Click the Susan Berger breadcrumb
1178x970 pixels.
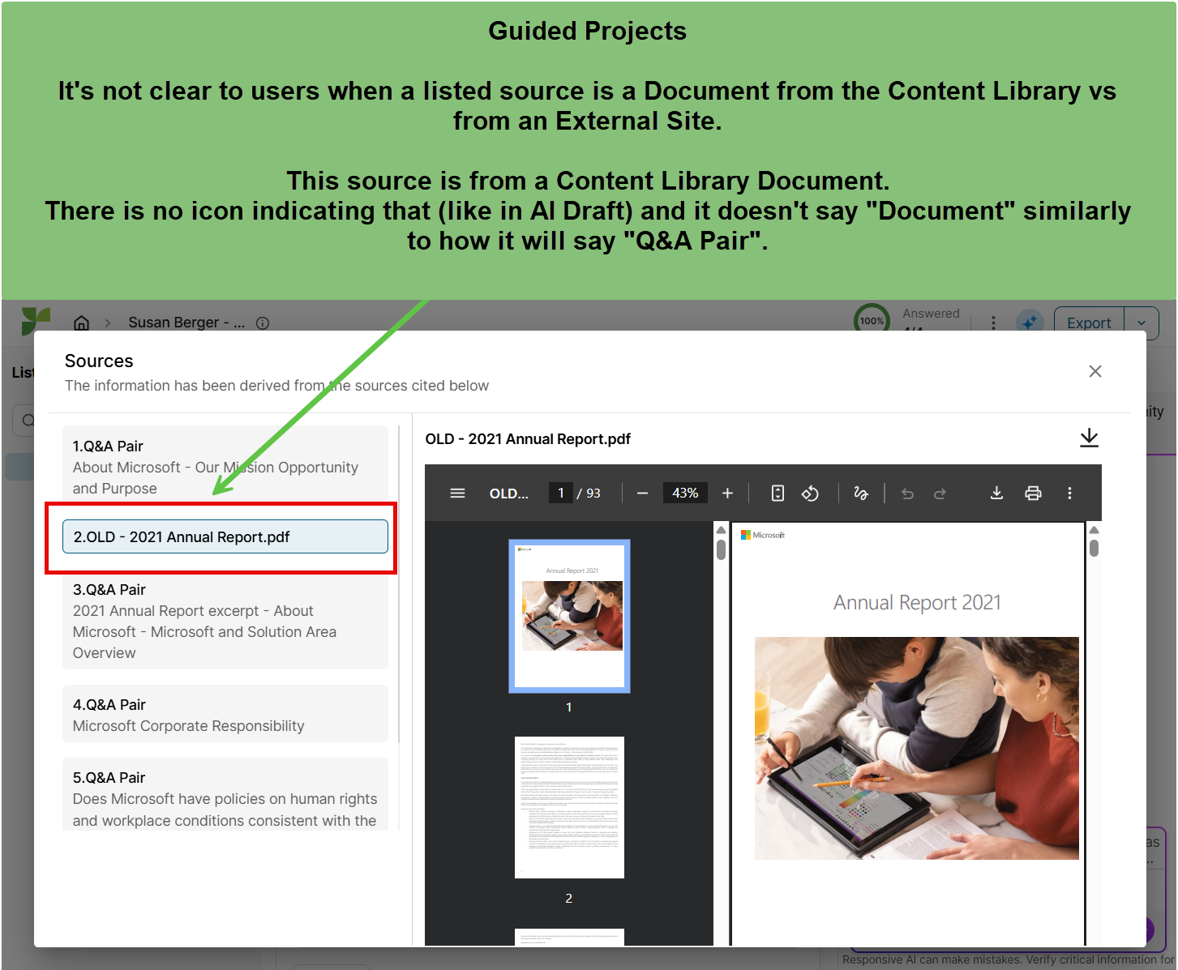[186, 323]
